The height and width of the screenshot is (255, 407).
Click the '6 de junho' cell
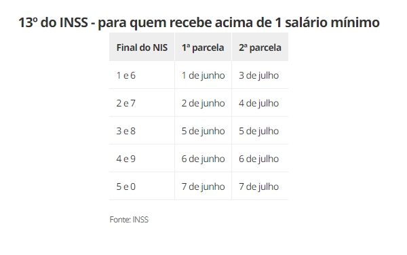203,159
